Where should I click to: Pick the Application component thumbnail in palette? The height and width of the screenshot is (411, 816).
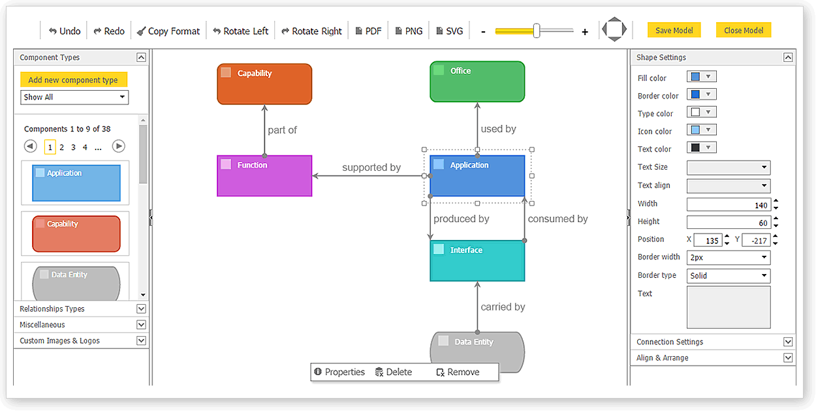76,183
